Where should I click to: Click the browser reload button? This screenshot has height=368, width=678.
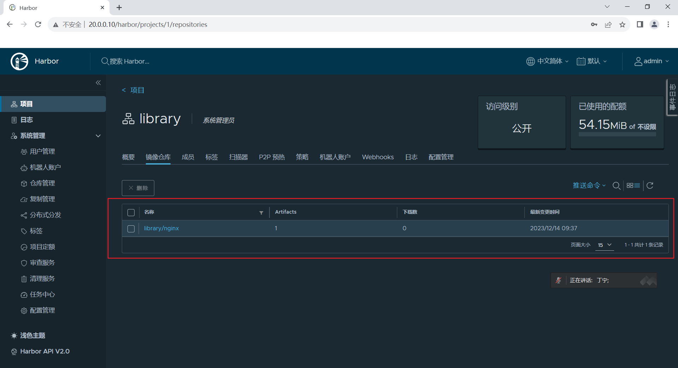pyautogui.click(x=38, y=24)
